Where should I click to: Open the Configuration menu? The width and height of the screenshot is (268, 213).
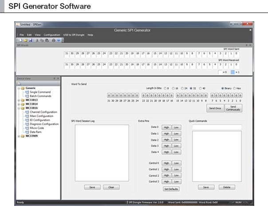(x=52, y=35)
